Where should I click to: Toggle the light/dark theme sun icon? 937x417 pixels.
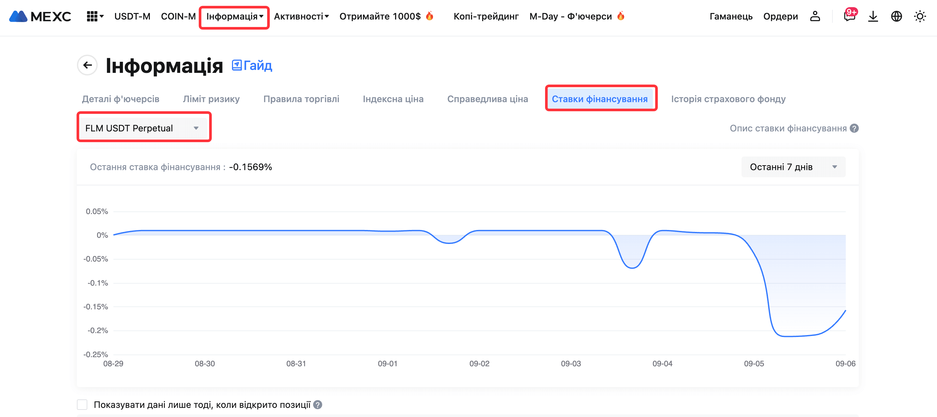pyautogui.click(x=919, y=16)
